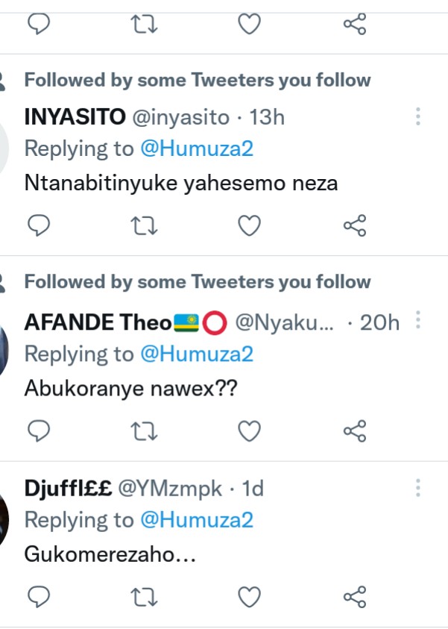Like the tweet 'Ntanabitinyuke yahesemo neza'

249,225
